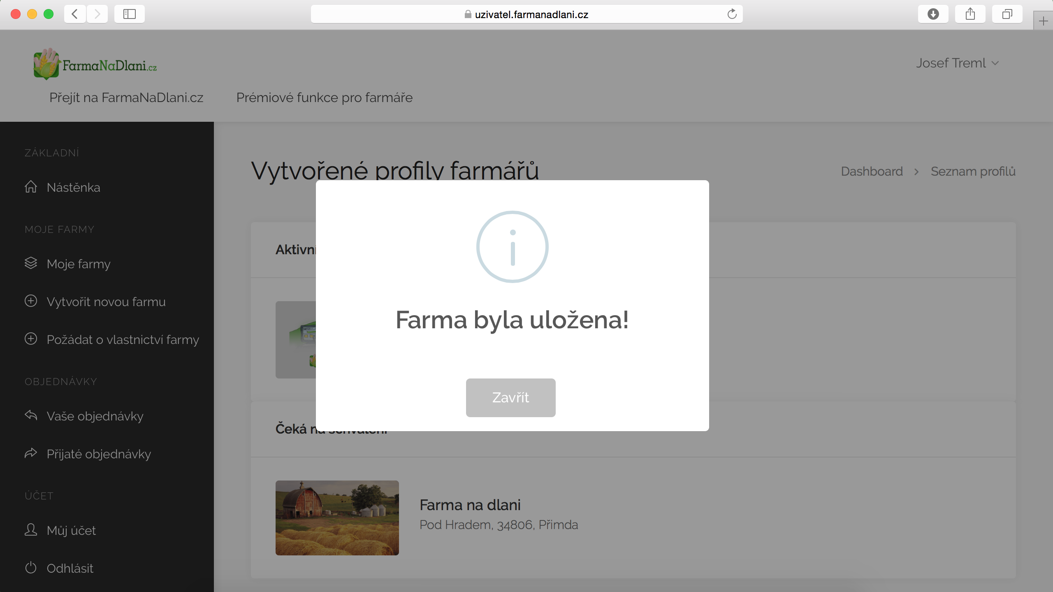Click the Zavřít button in dialog

pos(510,397)
